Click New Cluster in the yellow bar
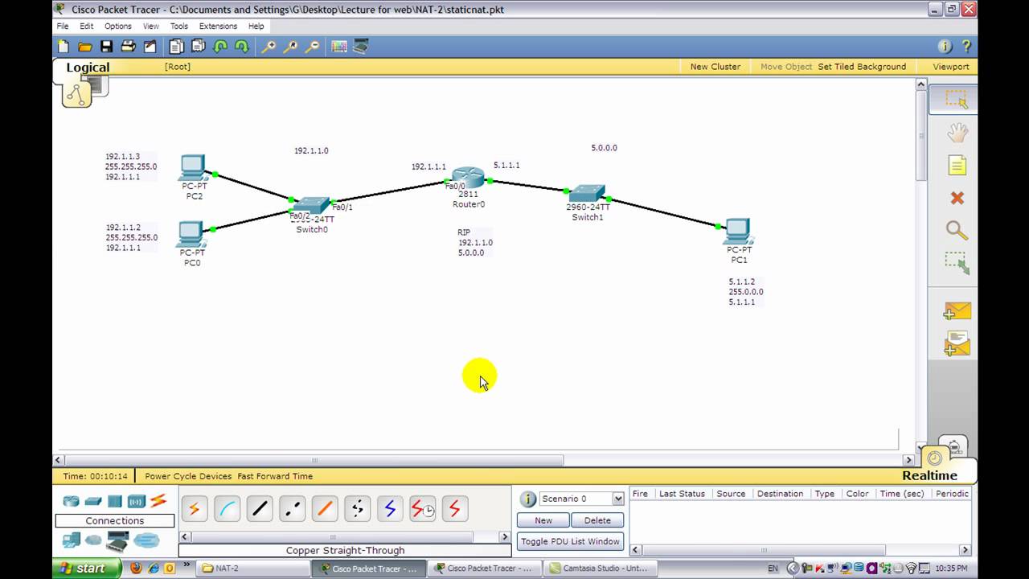1029x579 pixels. 715,67
